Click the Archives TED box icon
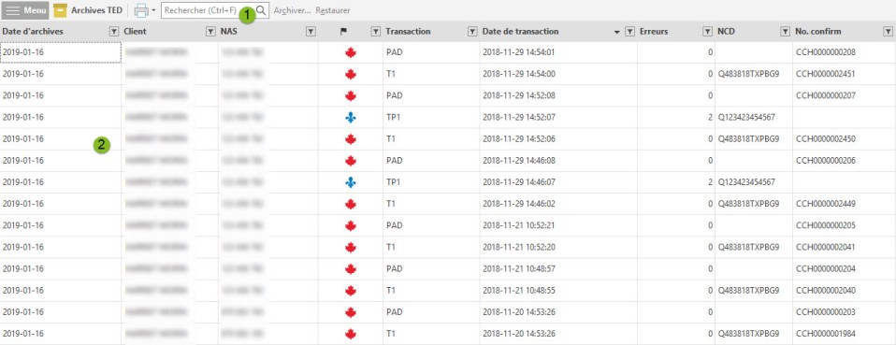 click(x=60, y=10)
